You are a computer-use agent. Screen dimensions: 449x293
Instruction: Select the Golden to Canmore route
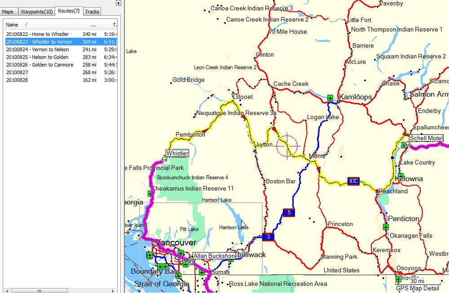[40, 65]
